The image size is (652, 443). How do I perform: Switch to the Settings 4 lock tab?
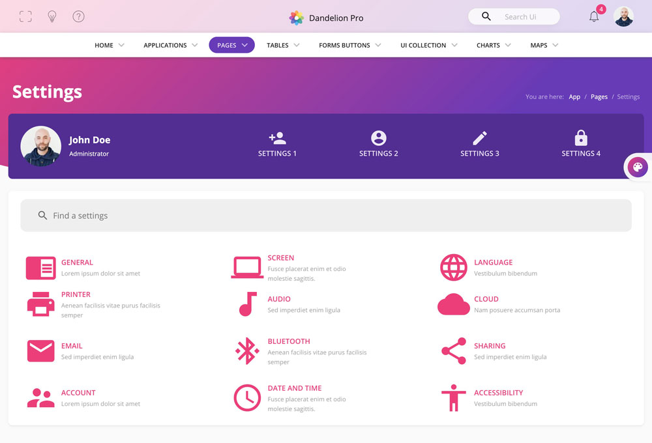pyautogui.click(x=581, y=145)
